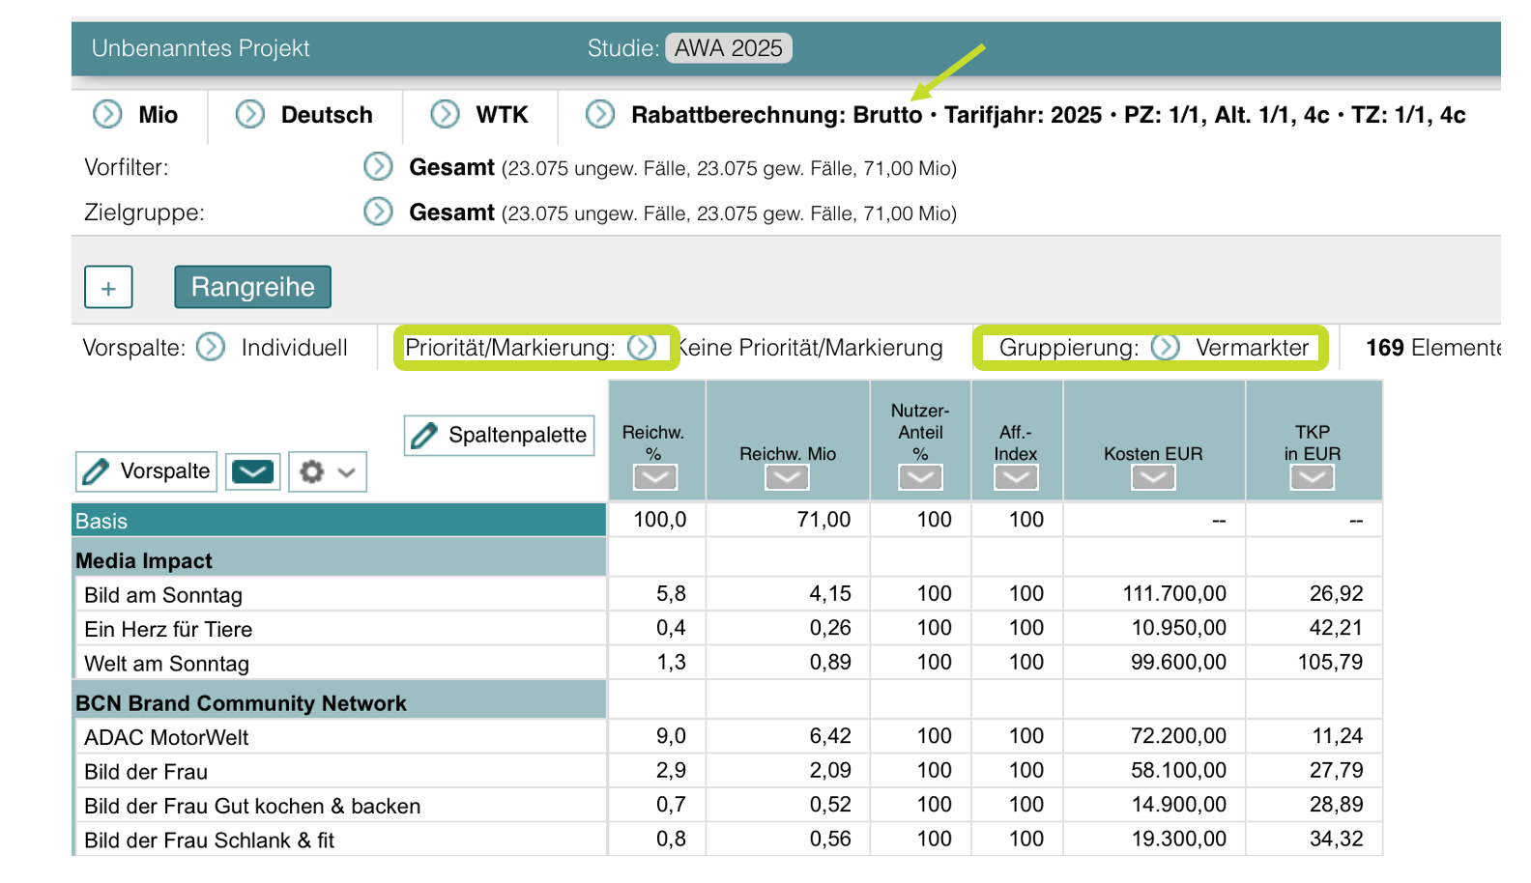This screenshot has width=1531, height=883.
Task: Click the Media Impact group header
Action: 144,560
